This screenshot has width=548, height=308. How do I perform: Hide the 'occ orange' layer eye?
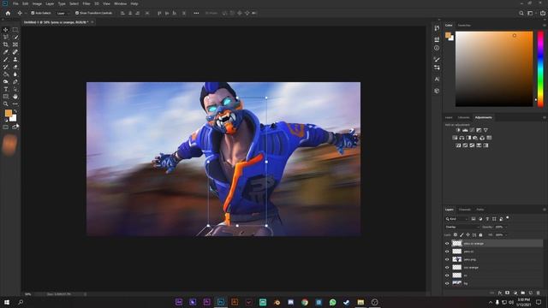[447, 268]
